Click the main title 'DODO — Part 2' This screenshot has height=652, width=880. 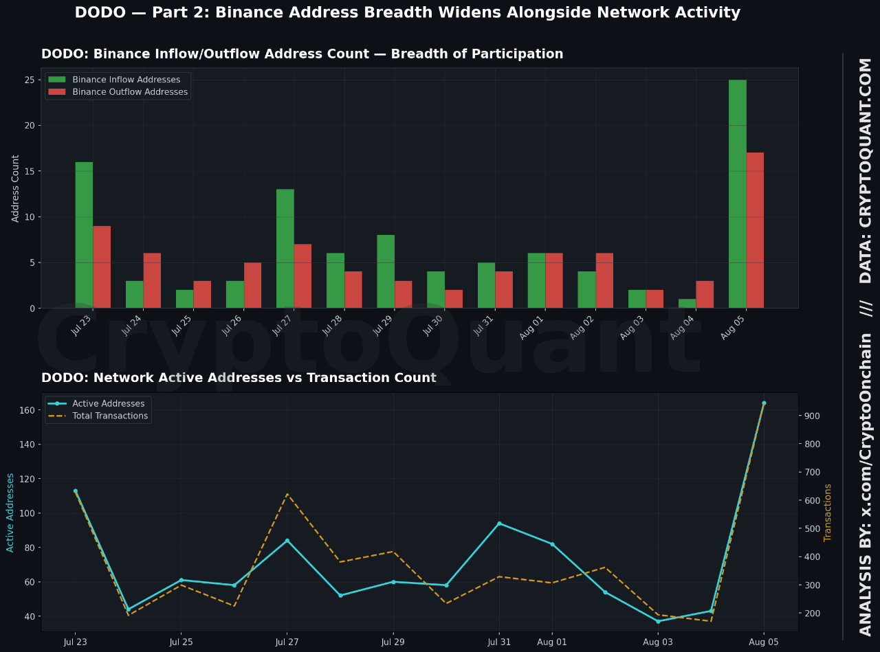pyautogui.click(x=408, y=13)
